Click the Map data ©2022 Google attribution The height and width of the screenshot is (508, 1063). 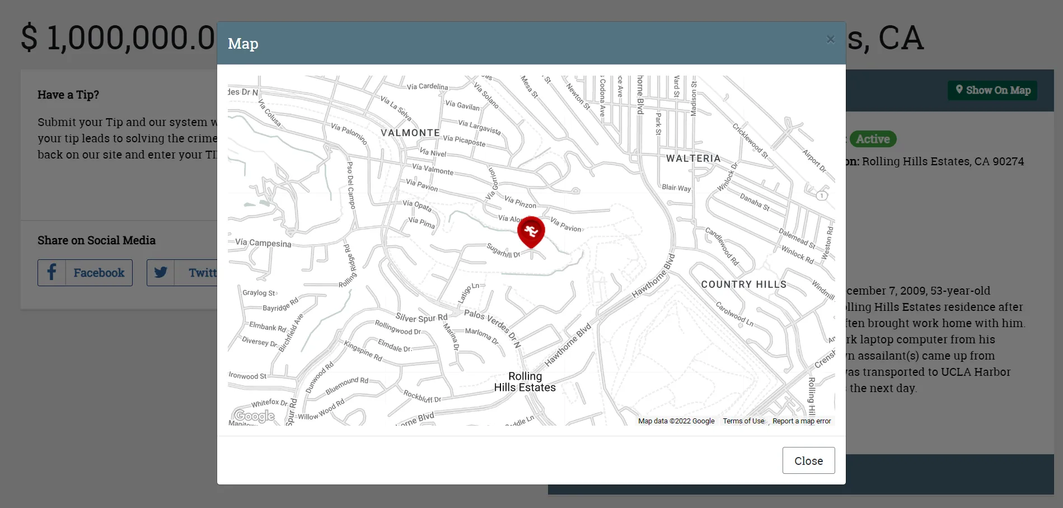click(x=676, y=421)
